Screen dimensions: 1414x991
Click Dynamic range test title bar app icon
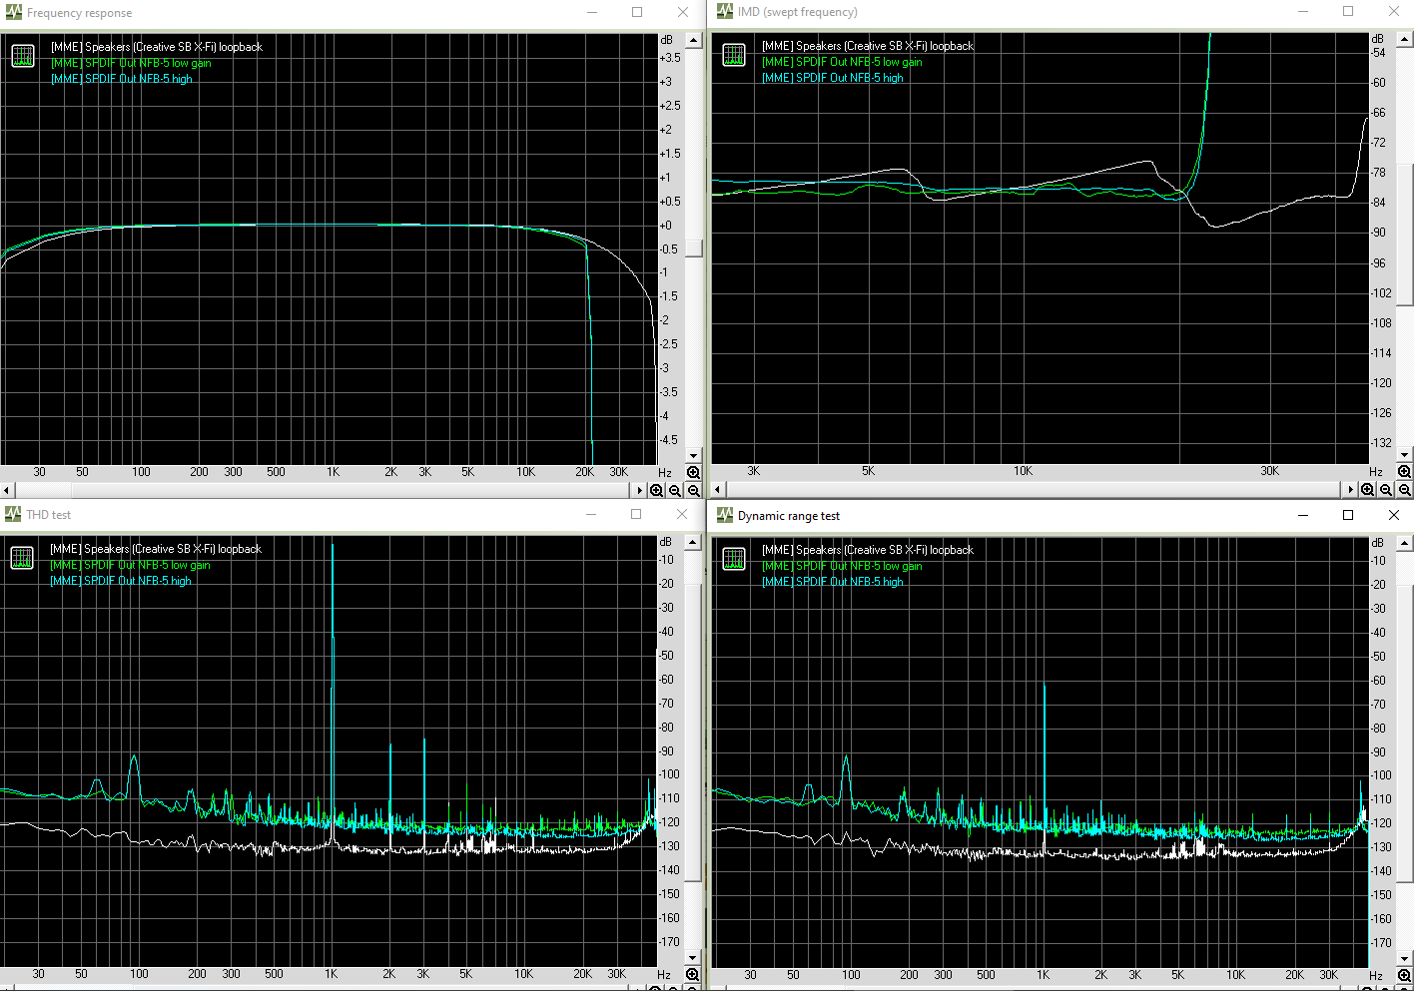point(725,515)
